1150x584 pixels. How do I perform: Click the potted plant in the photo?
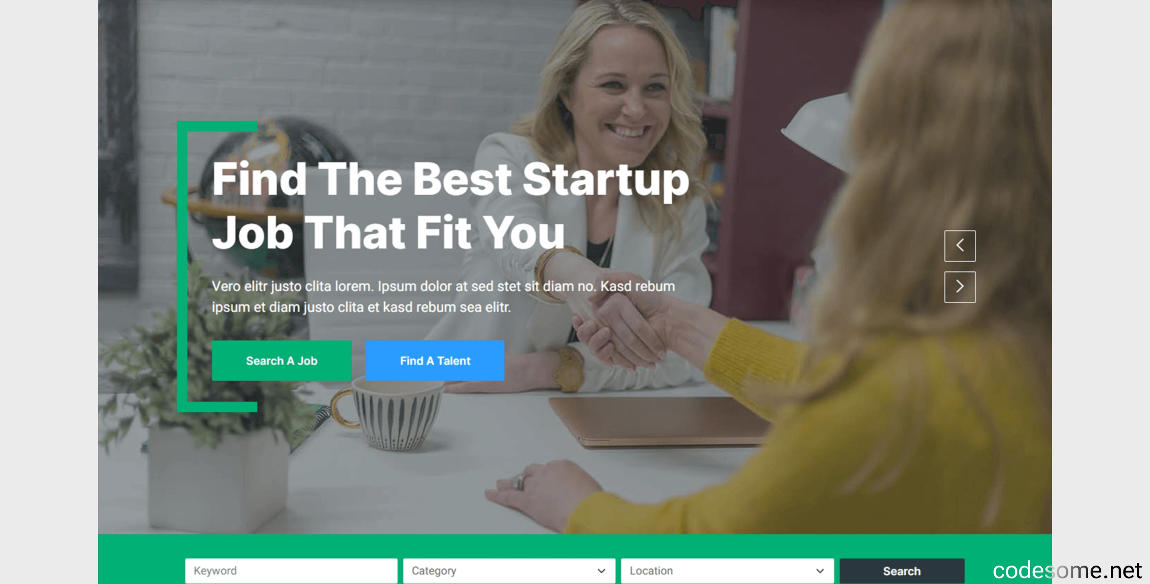pos(210,402)
